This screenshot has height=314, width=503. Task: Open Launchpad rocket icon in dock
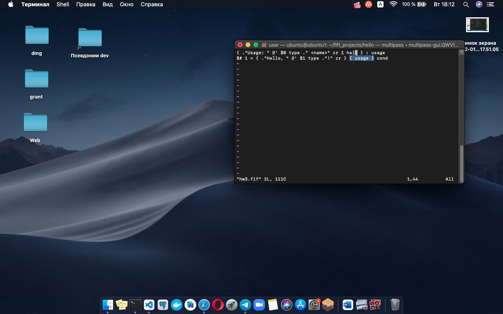click(x=231, y=305)
